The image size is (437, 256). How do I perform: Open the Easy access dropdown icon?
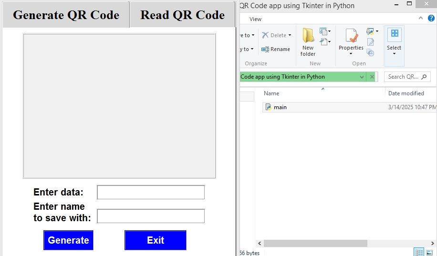click(x=325, y=42)
